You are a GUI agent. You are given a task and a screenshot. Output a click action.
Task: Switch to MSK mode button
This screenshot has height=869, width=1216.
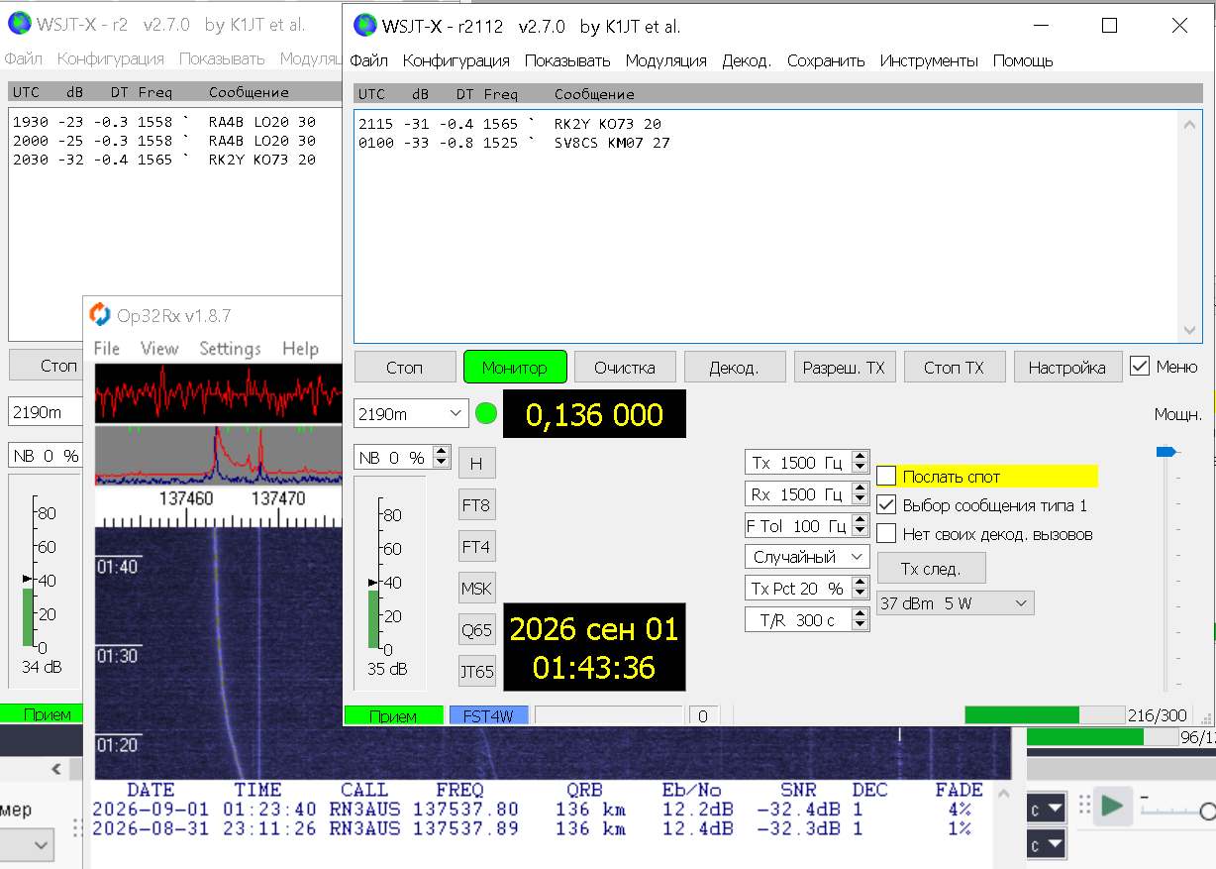[x=476, y=588]
